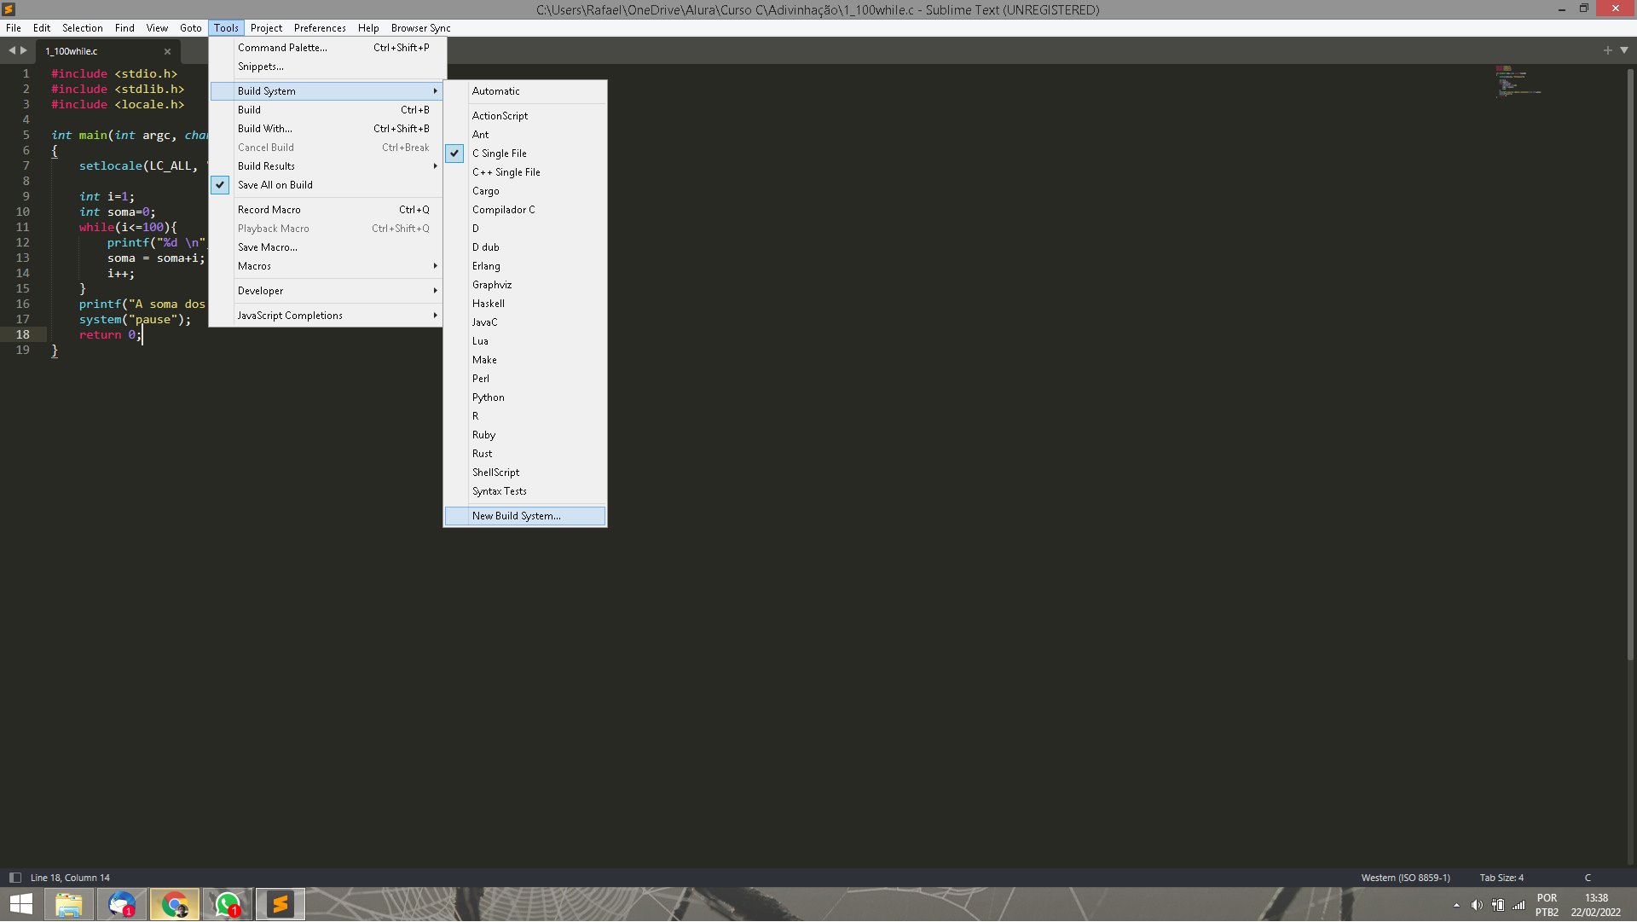
Task: Click the tab navigate-forward arrow
Action: [x=24, y=50]
